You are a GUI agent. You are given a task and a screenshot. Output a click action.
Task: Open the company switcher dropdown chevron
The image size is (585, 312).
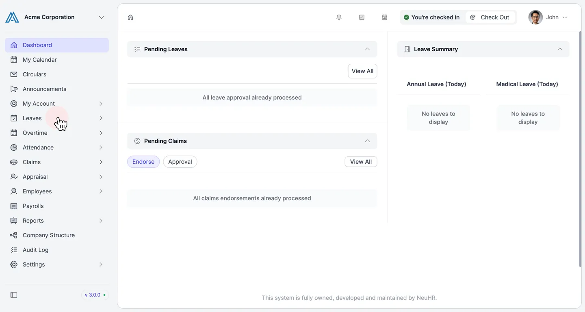click(x=102, y=17)
